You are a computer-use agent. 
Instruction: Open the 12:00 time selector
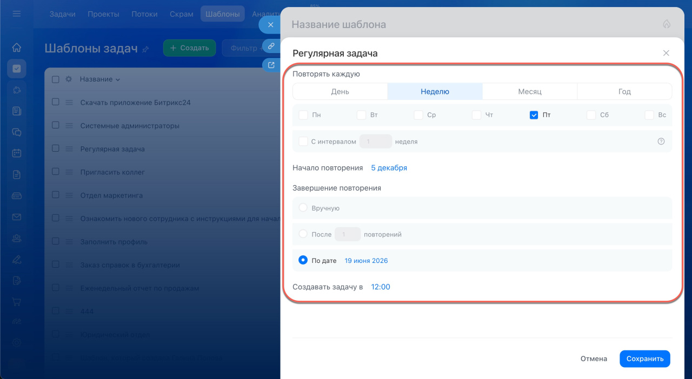[x=381, y=287]
